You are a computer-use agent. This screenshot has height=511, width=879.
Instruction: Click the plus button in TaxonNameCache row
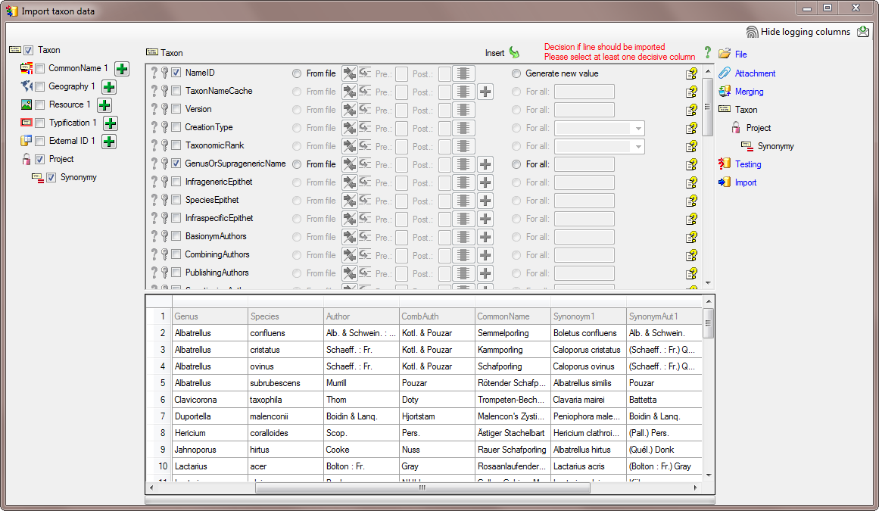tap(485, 92)
